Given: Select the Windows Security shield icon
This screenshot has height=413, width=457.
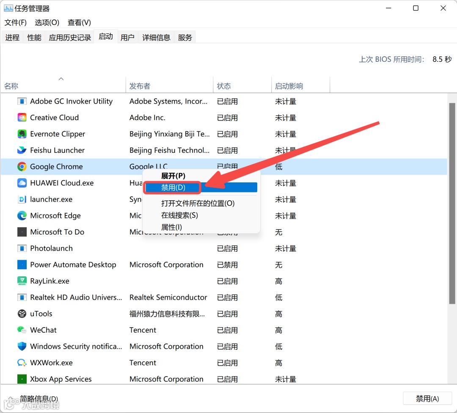Looking at the screenshot, I should [22, 346].
